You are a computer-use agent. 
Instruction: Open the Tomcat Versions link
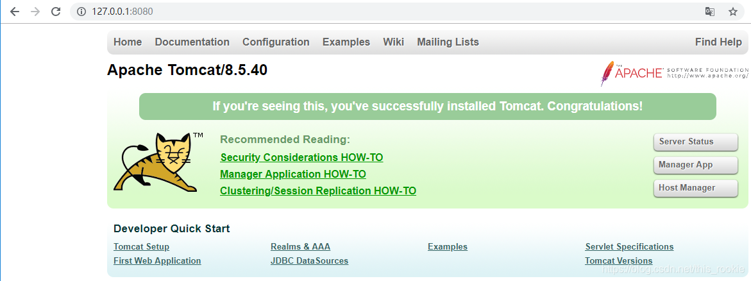click(x=619, y=261)
